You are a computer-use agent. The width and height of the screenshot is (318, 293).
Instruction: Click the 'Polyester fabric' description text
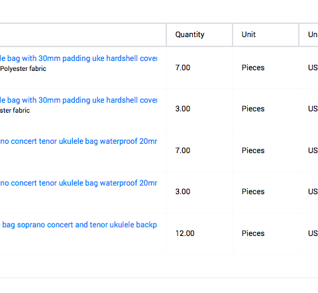pos(23,69)
